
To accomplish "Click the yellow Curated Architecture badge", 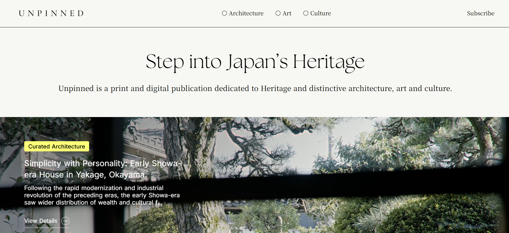I will coord(57,147).
